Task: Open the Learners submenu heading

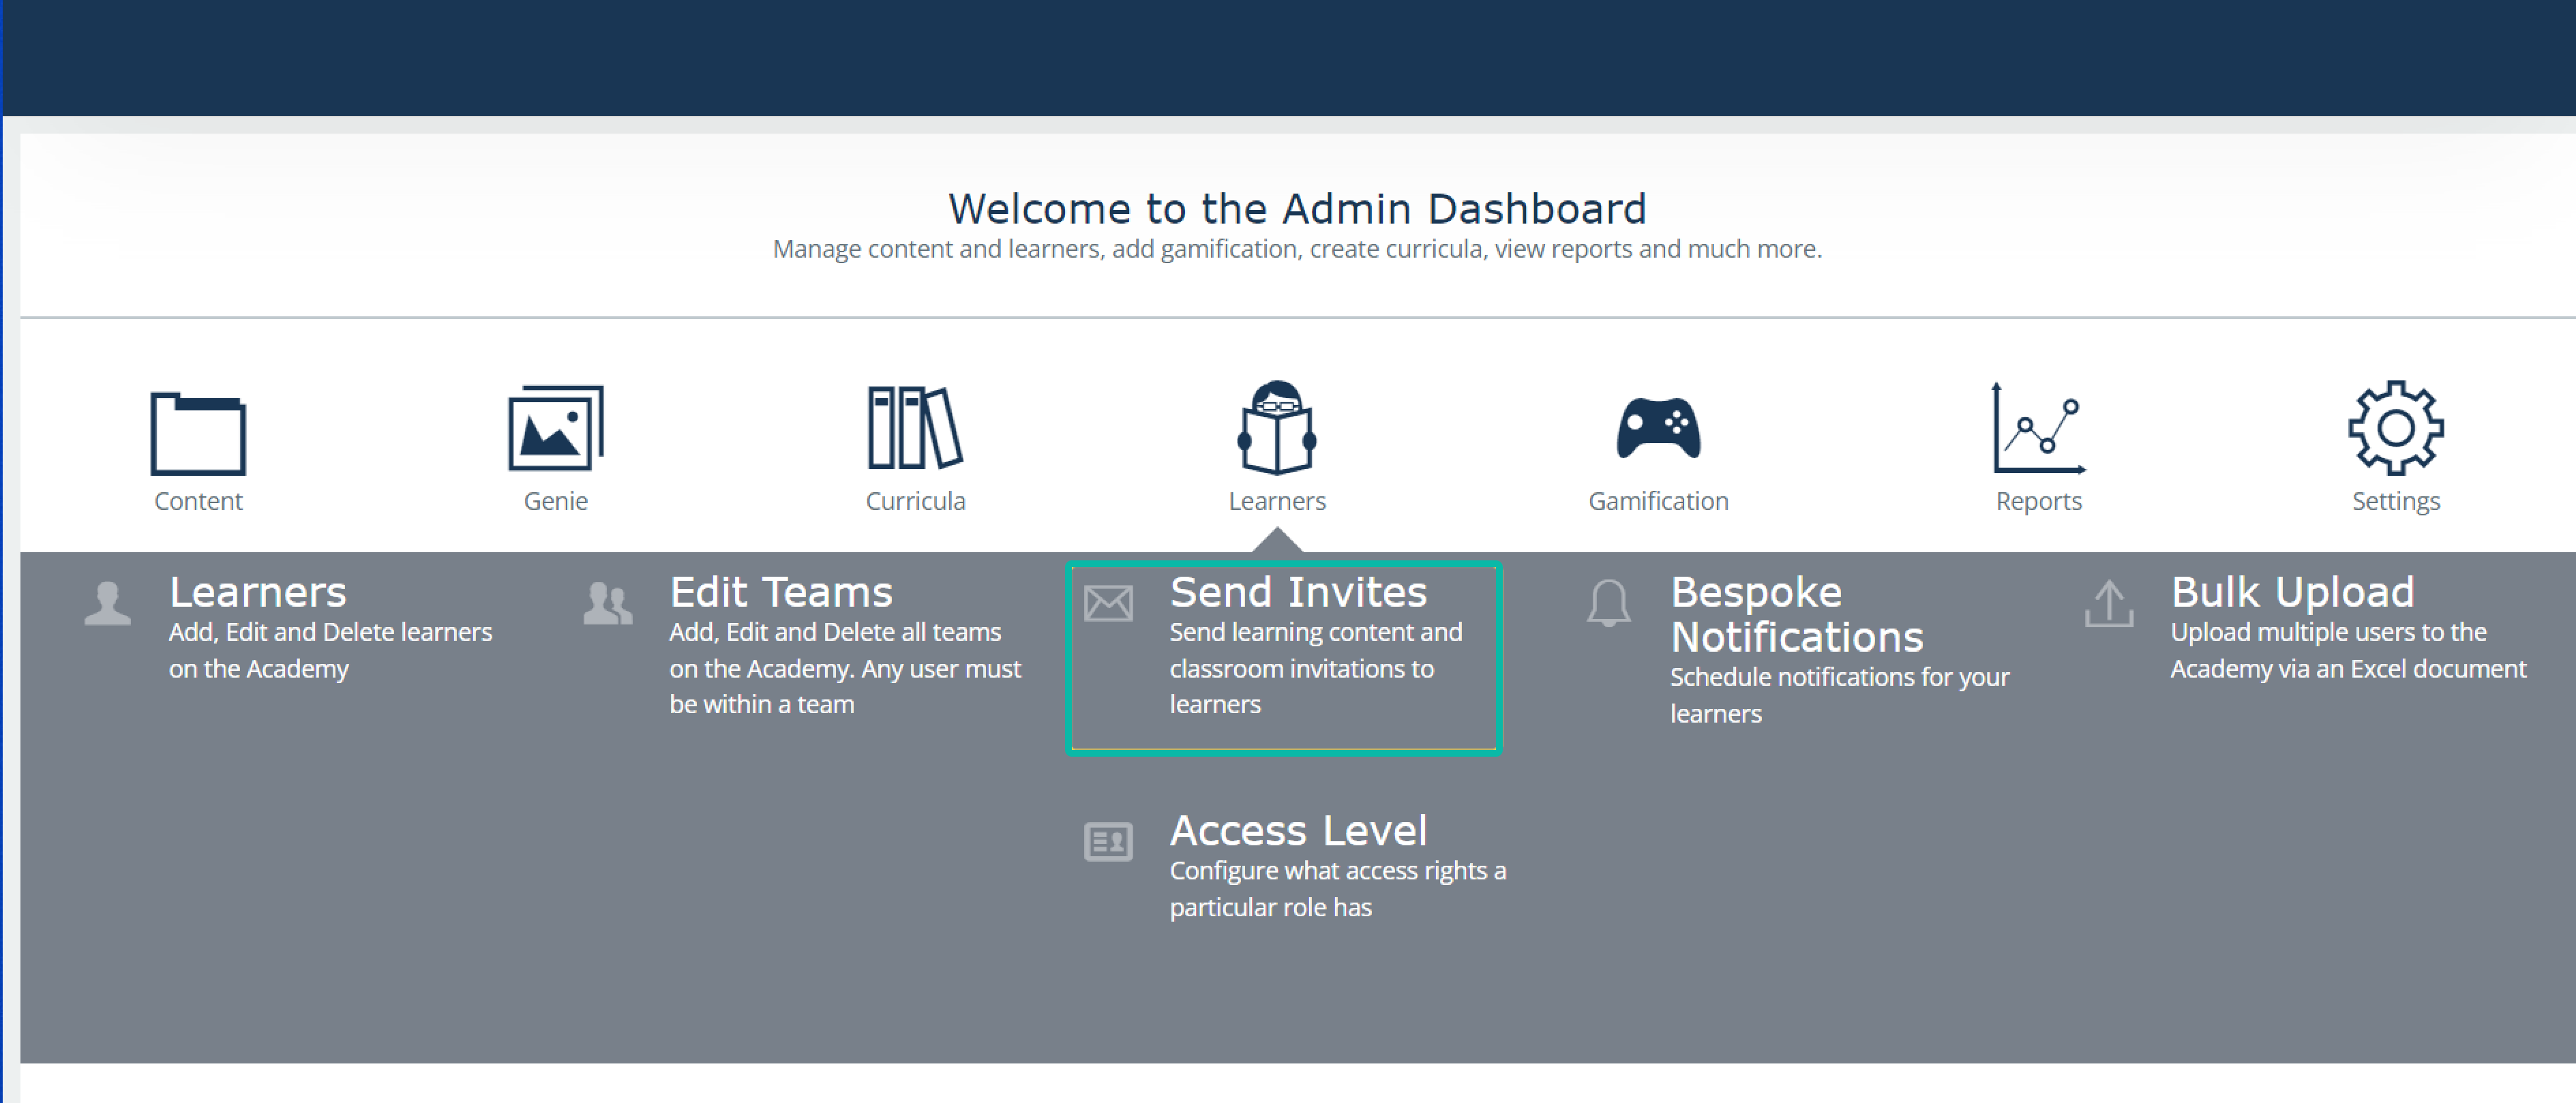Action: coord(258,592)
